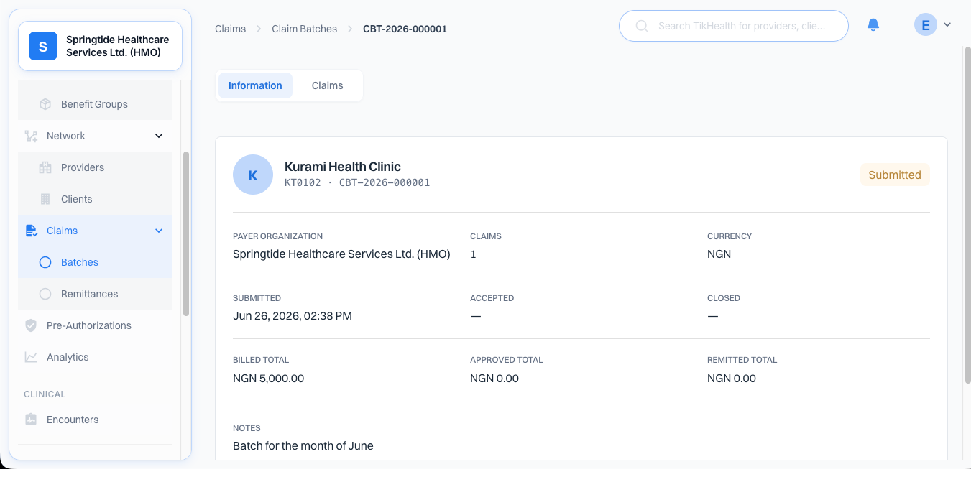Open Providers in the sidebar
The height and width of the screenshot is (477, 971).
[x=95, y=167]
